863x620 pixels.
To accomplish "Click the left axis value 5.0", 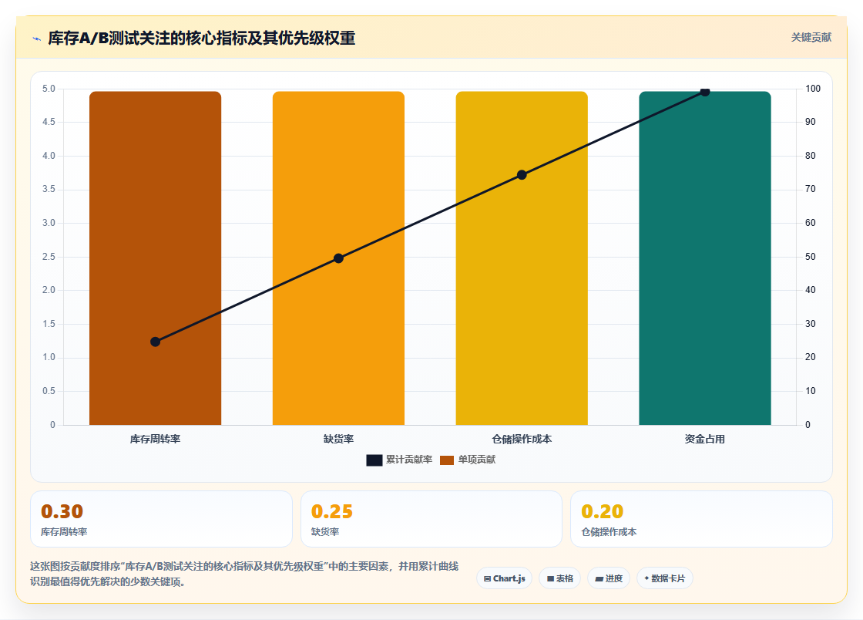I will tap(49, 89).
